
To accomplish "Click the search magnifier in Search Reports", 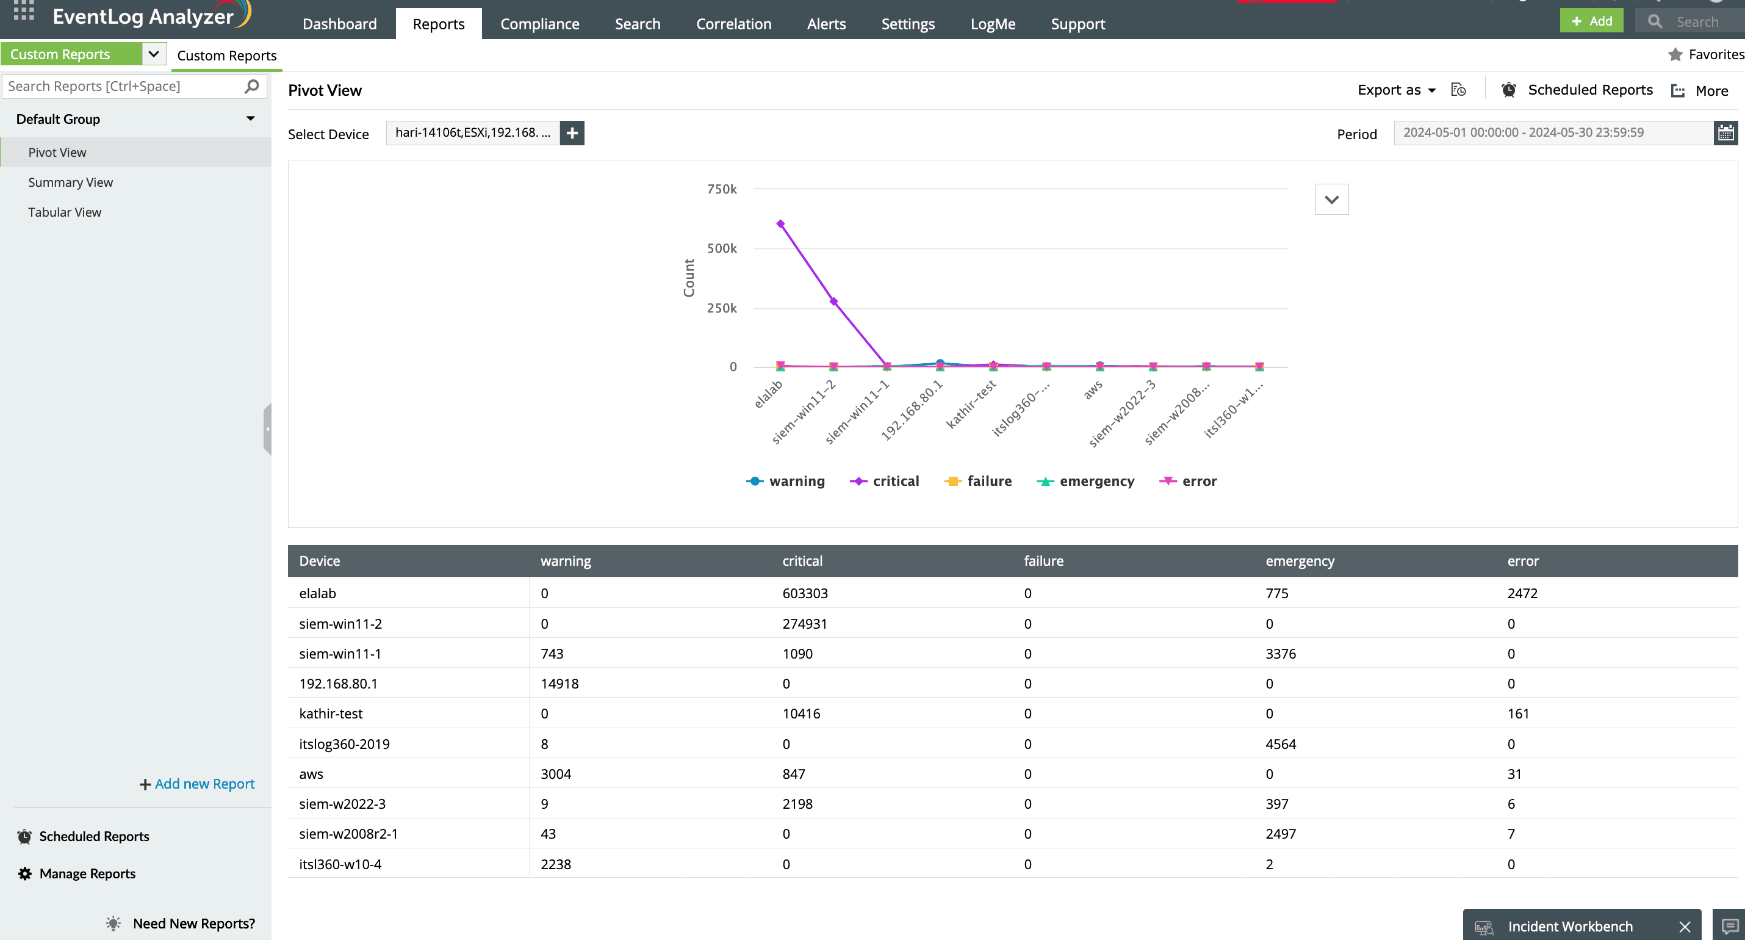I will click(251, 87).
